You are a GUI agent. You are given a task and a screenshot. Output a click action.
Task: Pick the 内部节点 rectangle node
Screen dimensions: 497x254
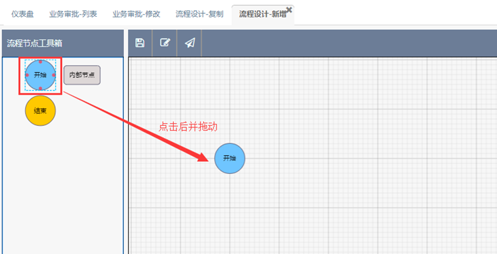pyautogui.click(x=82, y=75)
